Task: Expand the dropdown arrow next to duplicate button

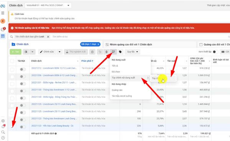Action: [33, 52]
